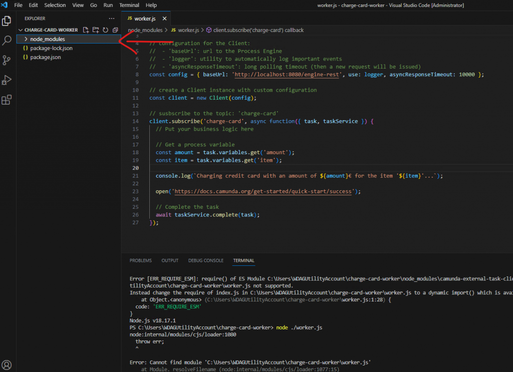
Task: Open the Help menu
Action: coord(151,5)
